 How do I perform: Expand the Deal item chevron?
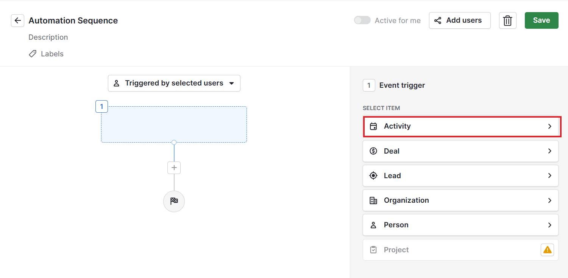point(550,151)
